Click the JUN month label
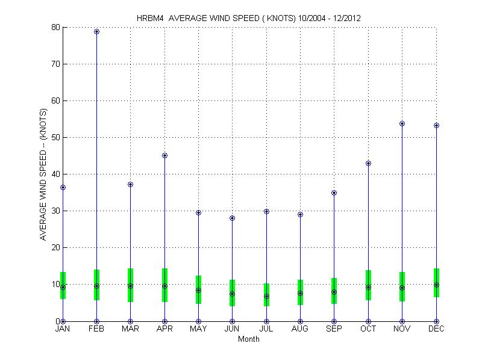Viewport: 482px width, 361px height. (232, 329)
